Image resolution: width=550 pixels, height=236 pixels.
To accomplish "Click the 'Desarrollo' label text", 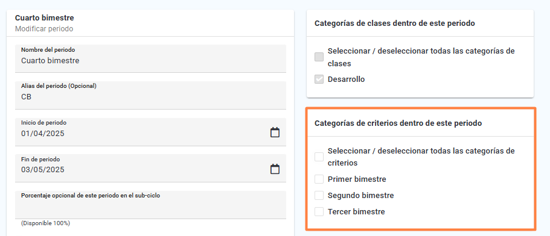I will (346, 79).
